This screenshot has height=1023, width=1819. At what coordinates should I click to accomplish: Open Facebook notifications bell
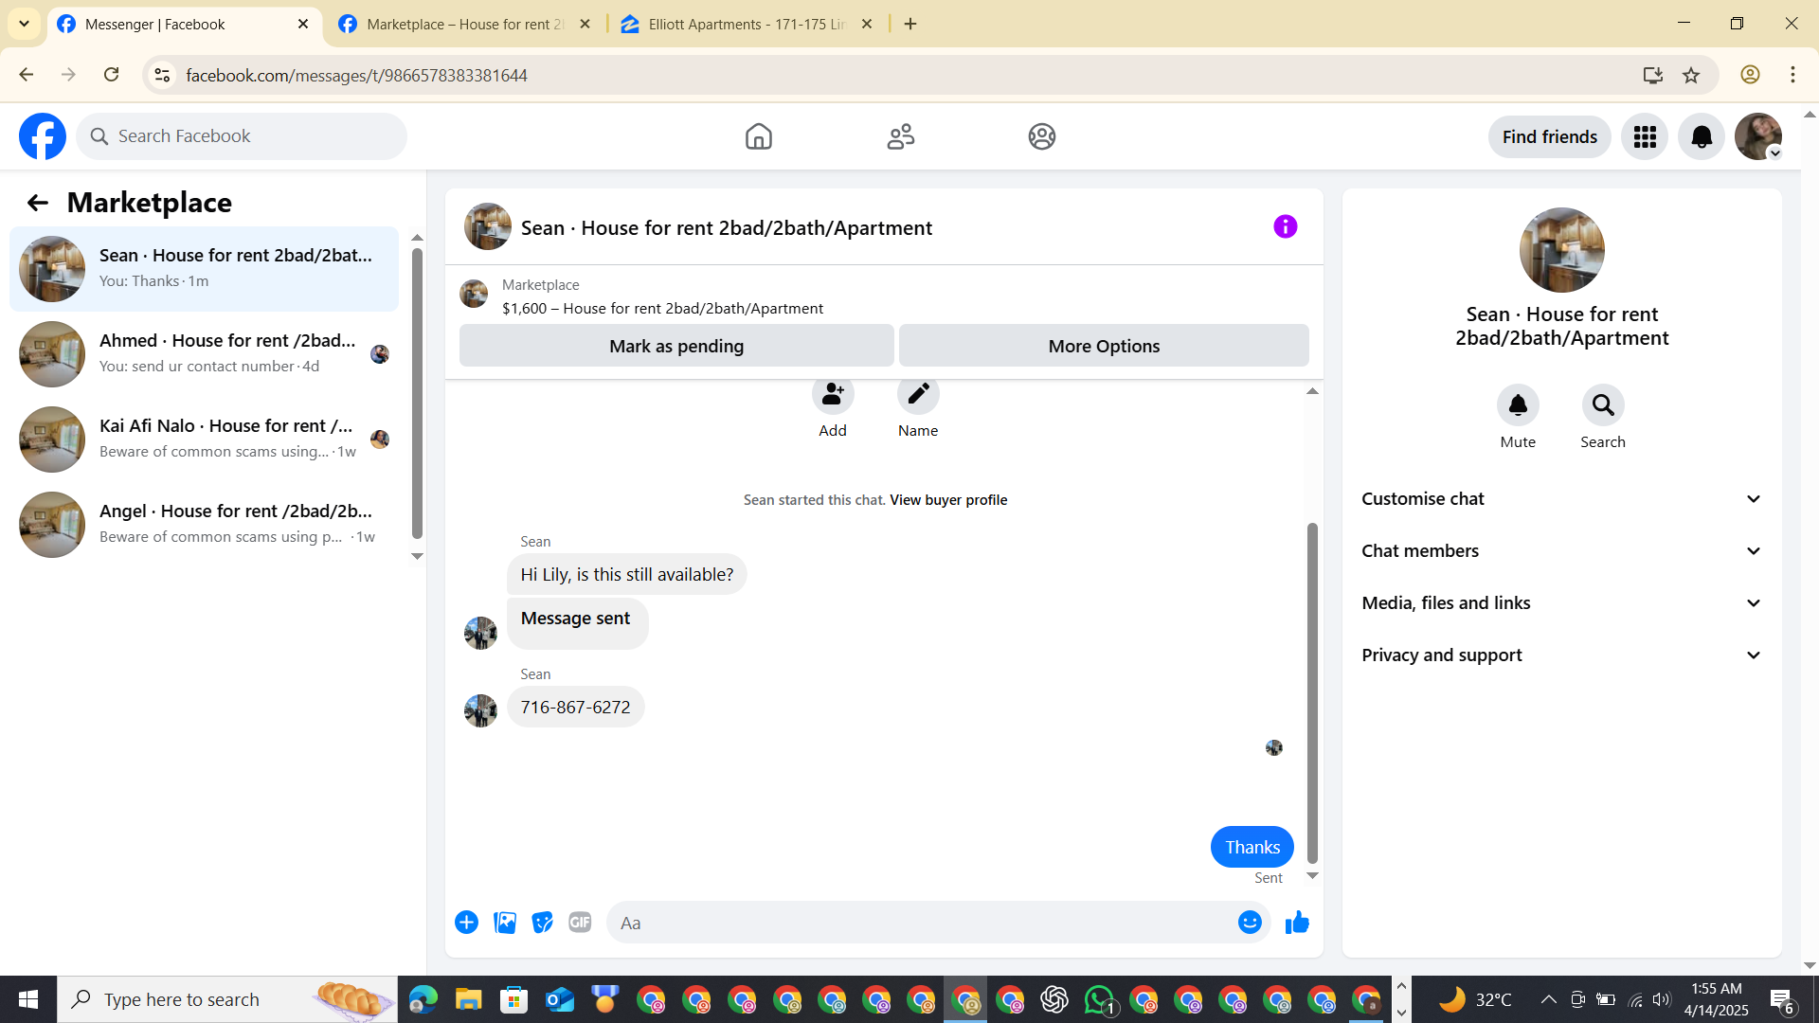coord(1701,136)
